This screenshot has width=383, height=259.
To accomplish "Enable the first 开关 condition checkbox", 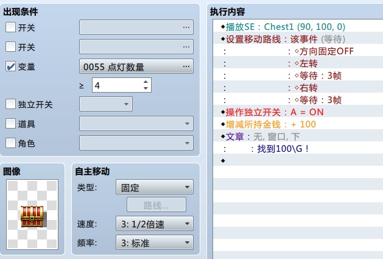I will (x=10, y=27).
